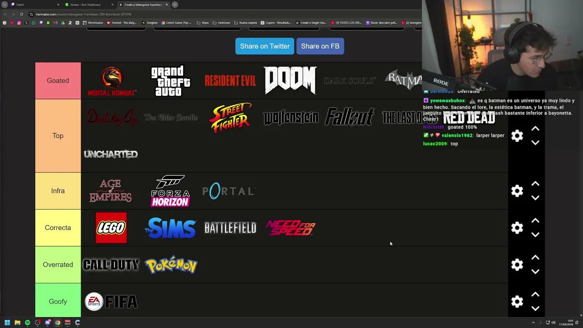Pick the Wolfenstein logo
Viewport: 583px width, 328px height.
(x=290, y=118)
